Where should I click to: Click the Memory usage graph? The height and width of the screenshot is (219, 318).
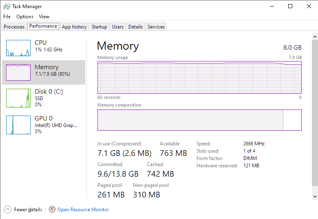point(199,77)
